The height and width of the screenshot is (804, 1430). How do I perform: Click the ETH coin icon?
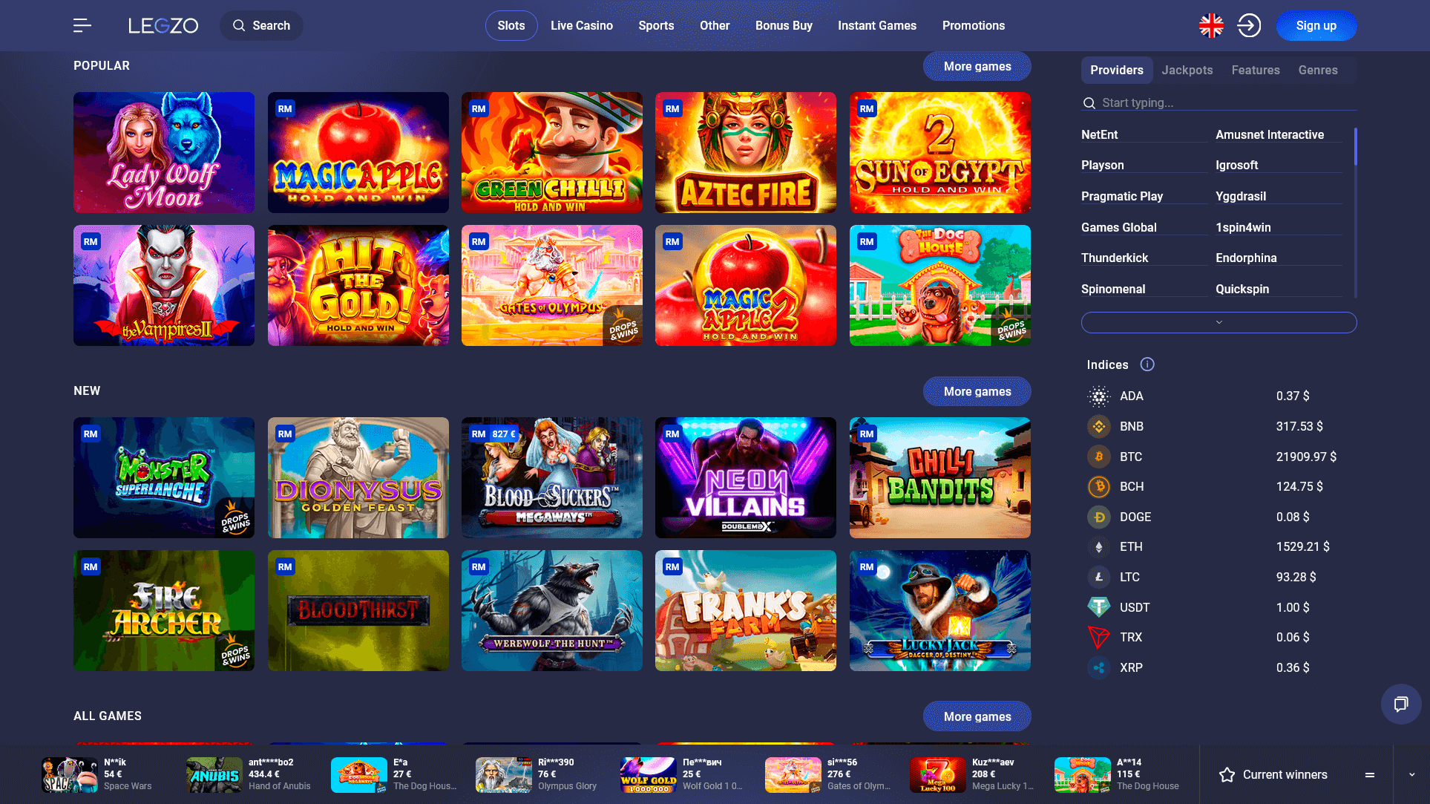click(x=1099, y=547)
